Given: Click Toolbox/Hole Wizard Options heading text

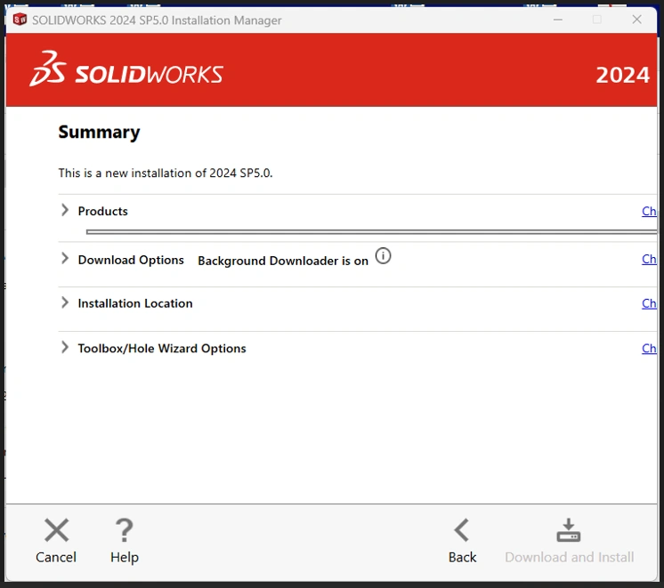Looking at the screenshot, I should [x=162, y=349].
